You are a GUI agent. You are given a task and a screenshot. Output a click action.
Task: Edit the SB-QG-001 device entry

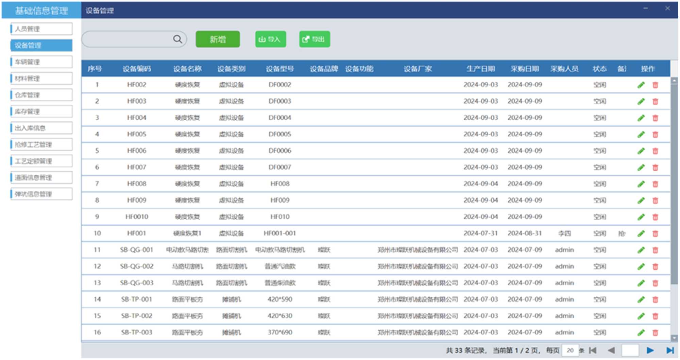(x=641, y=250)
